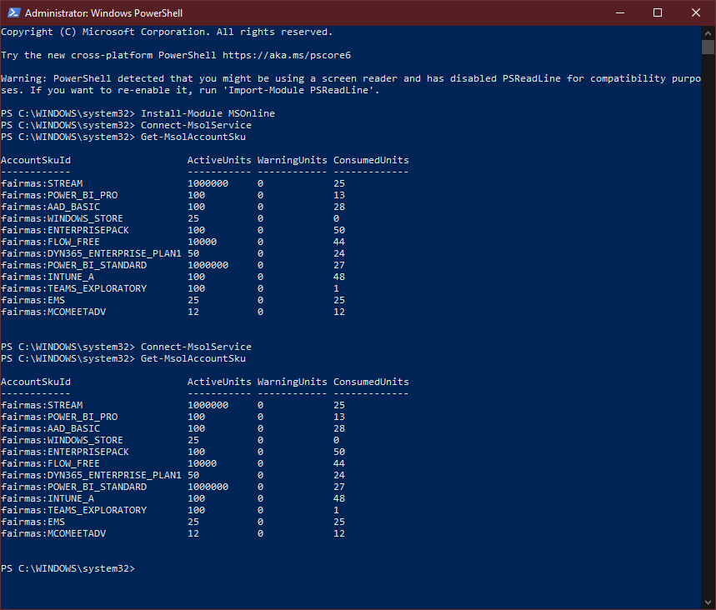Click fairmas:ENTERPRISEPACK in the second table
Image resolution: width=716 pixels, height=610 pixels.
click(65, 452)
